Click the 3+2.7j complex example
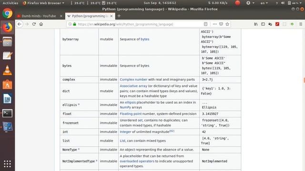 (207, 79)
